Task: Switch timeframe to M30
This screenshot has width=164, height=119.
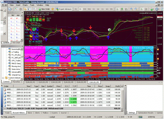Action: 89,9
